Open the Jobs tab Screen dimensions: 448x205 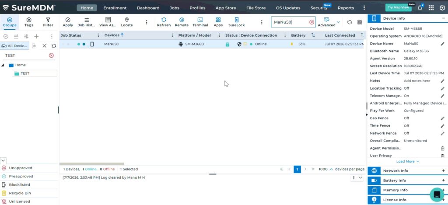coord(174,8)
